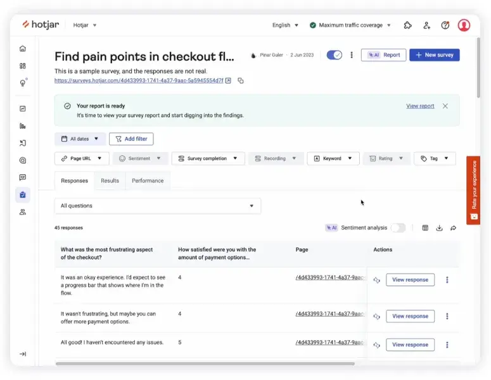Click the share arrow icon above table
The width and height of the screenshot is (491, 380).
[454, 228]
